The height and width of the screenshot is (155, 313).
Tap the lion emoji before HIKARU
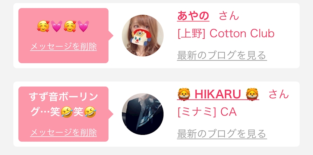(184, 94)
